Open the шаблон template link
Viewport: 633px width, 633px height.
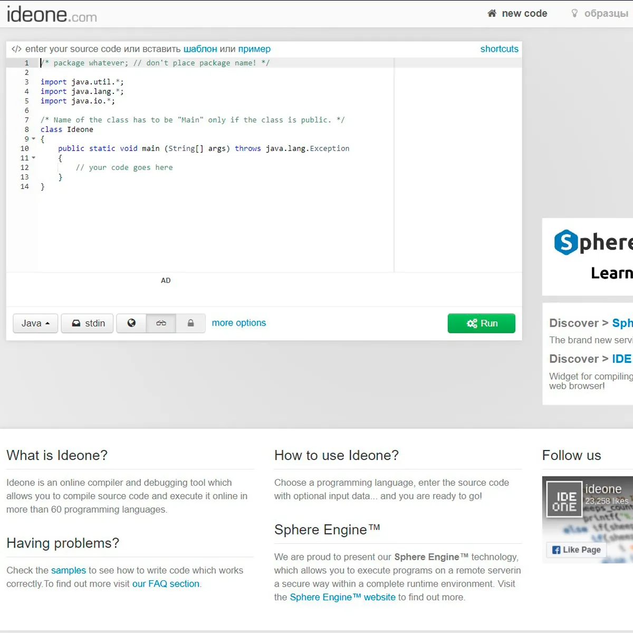[200, 49]
